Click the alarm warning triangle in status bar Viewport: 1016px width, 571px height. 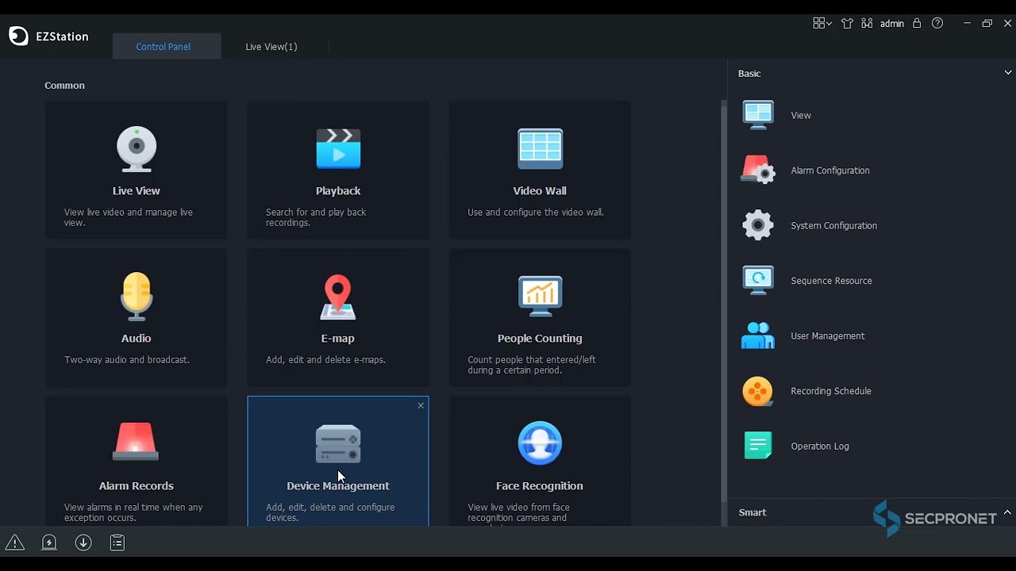15,542
